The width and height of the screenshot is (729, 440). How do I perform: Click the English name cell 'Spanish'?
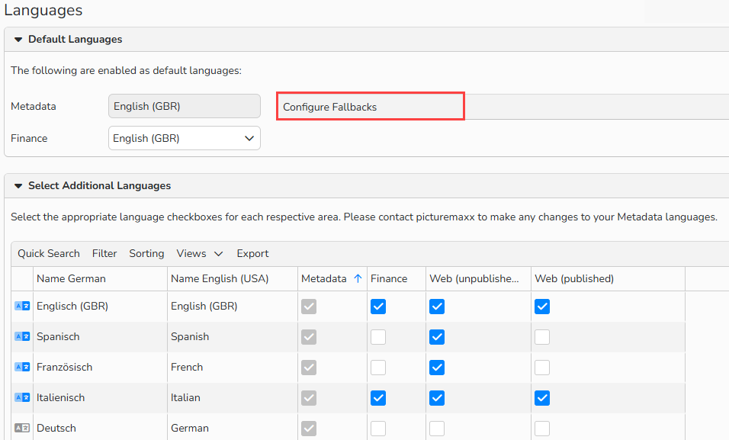click(x=233, y=336)
